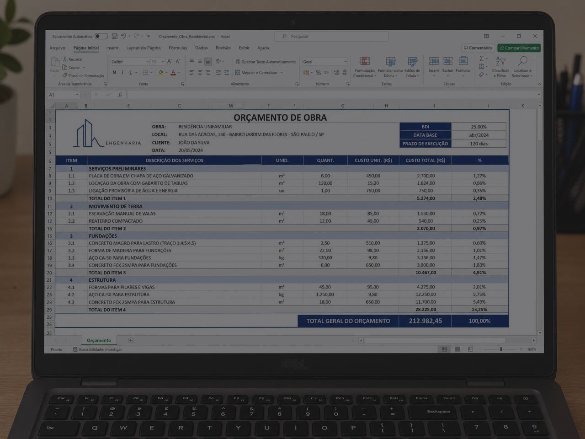Click the fx insert function icon
Screen dimensions: 585x439
120,95
